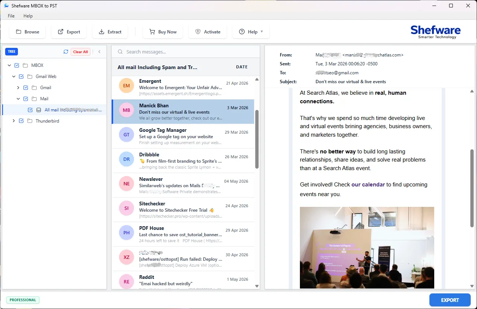
Task: Collapse the MBOX tree node
Action: coord(9,65)
